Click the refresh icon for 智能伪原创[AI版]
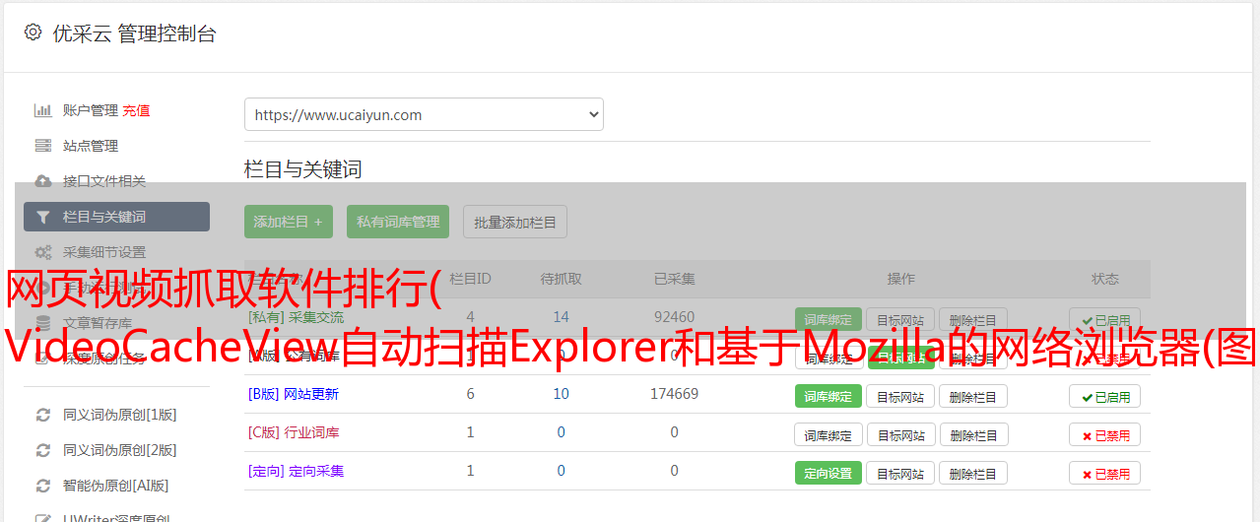This screenshot has width=1260, height=522. (x=42, y=486)
